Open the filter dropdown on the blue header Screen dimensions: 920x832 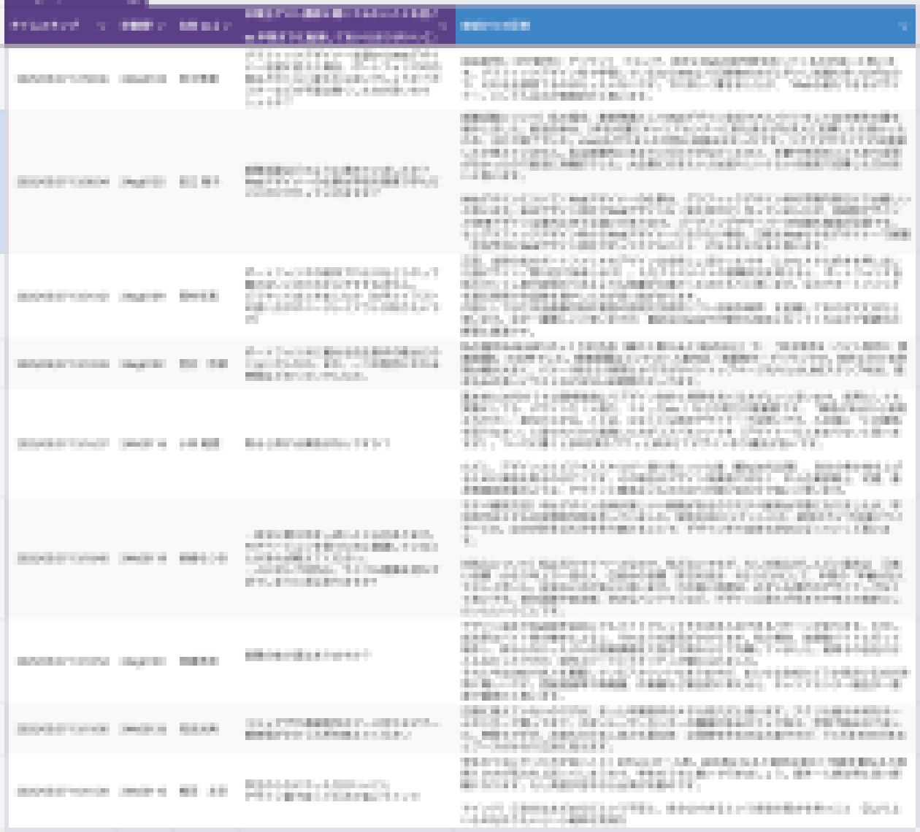904,26
